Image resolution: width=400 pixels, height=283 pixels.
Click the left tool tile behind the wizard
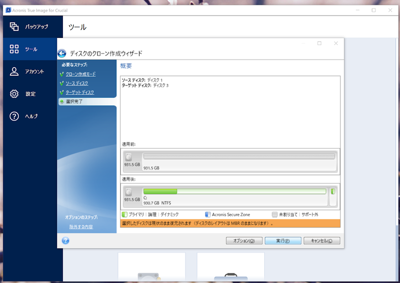(x=151, y=267)
